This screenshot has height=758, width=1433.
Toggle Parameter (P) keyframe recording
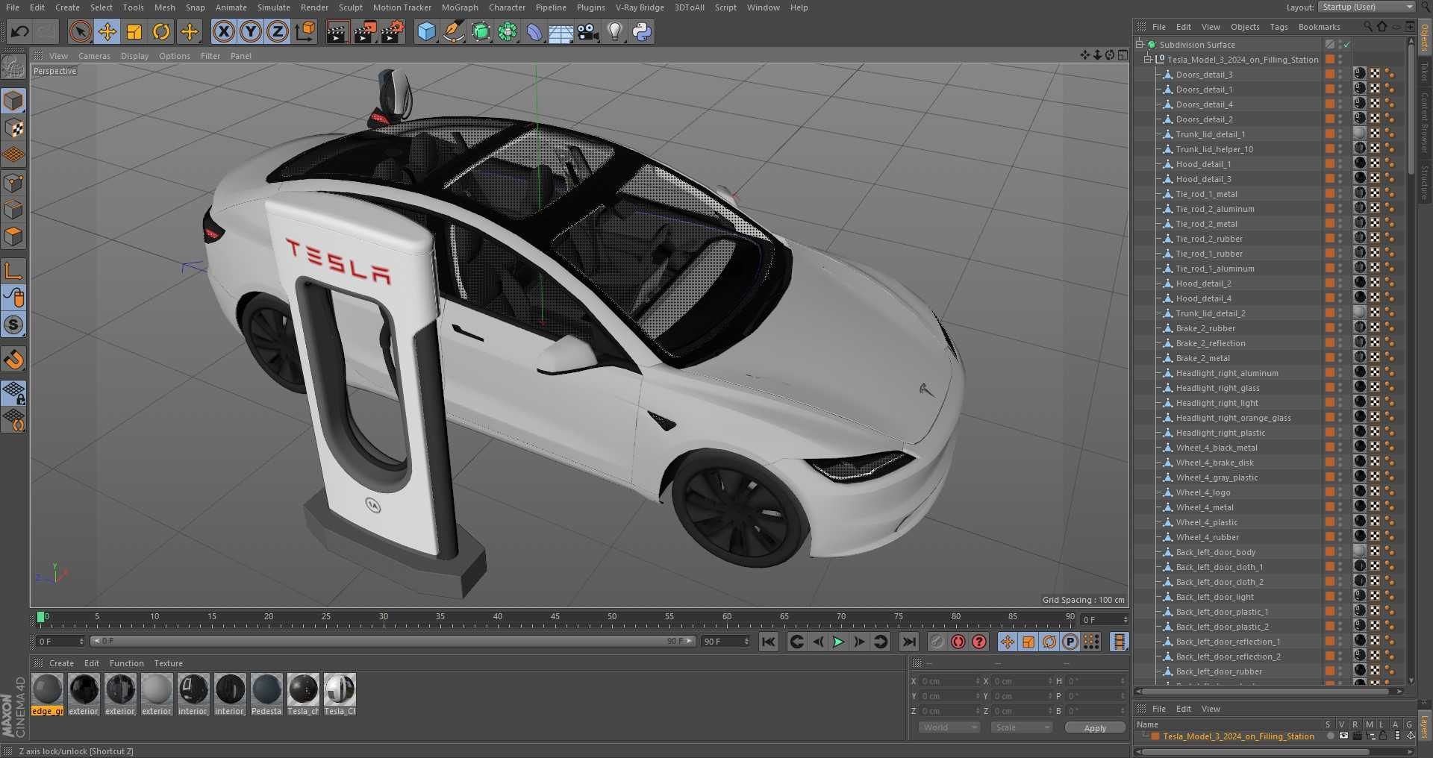(1070, 642)
